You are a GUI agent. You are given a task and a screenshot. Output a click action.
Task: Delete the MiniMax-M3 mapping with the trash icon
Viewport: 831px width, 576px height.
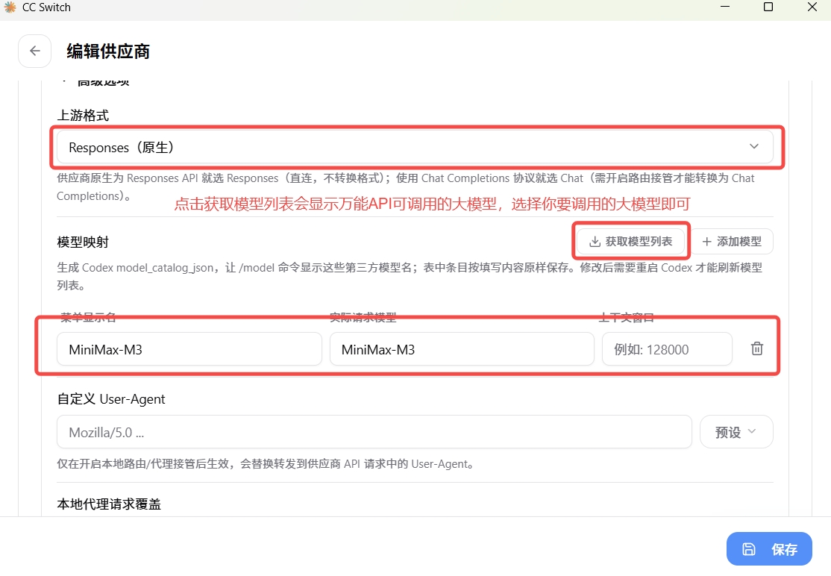[757, 348]
